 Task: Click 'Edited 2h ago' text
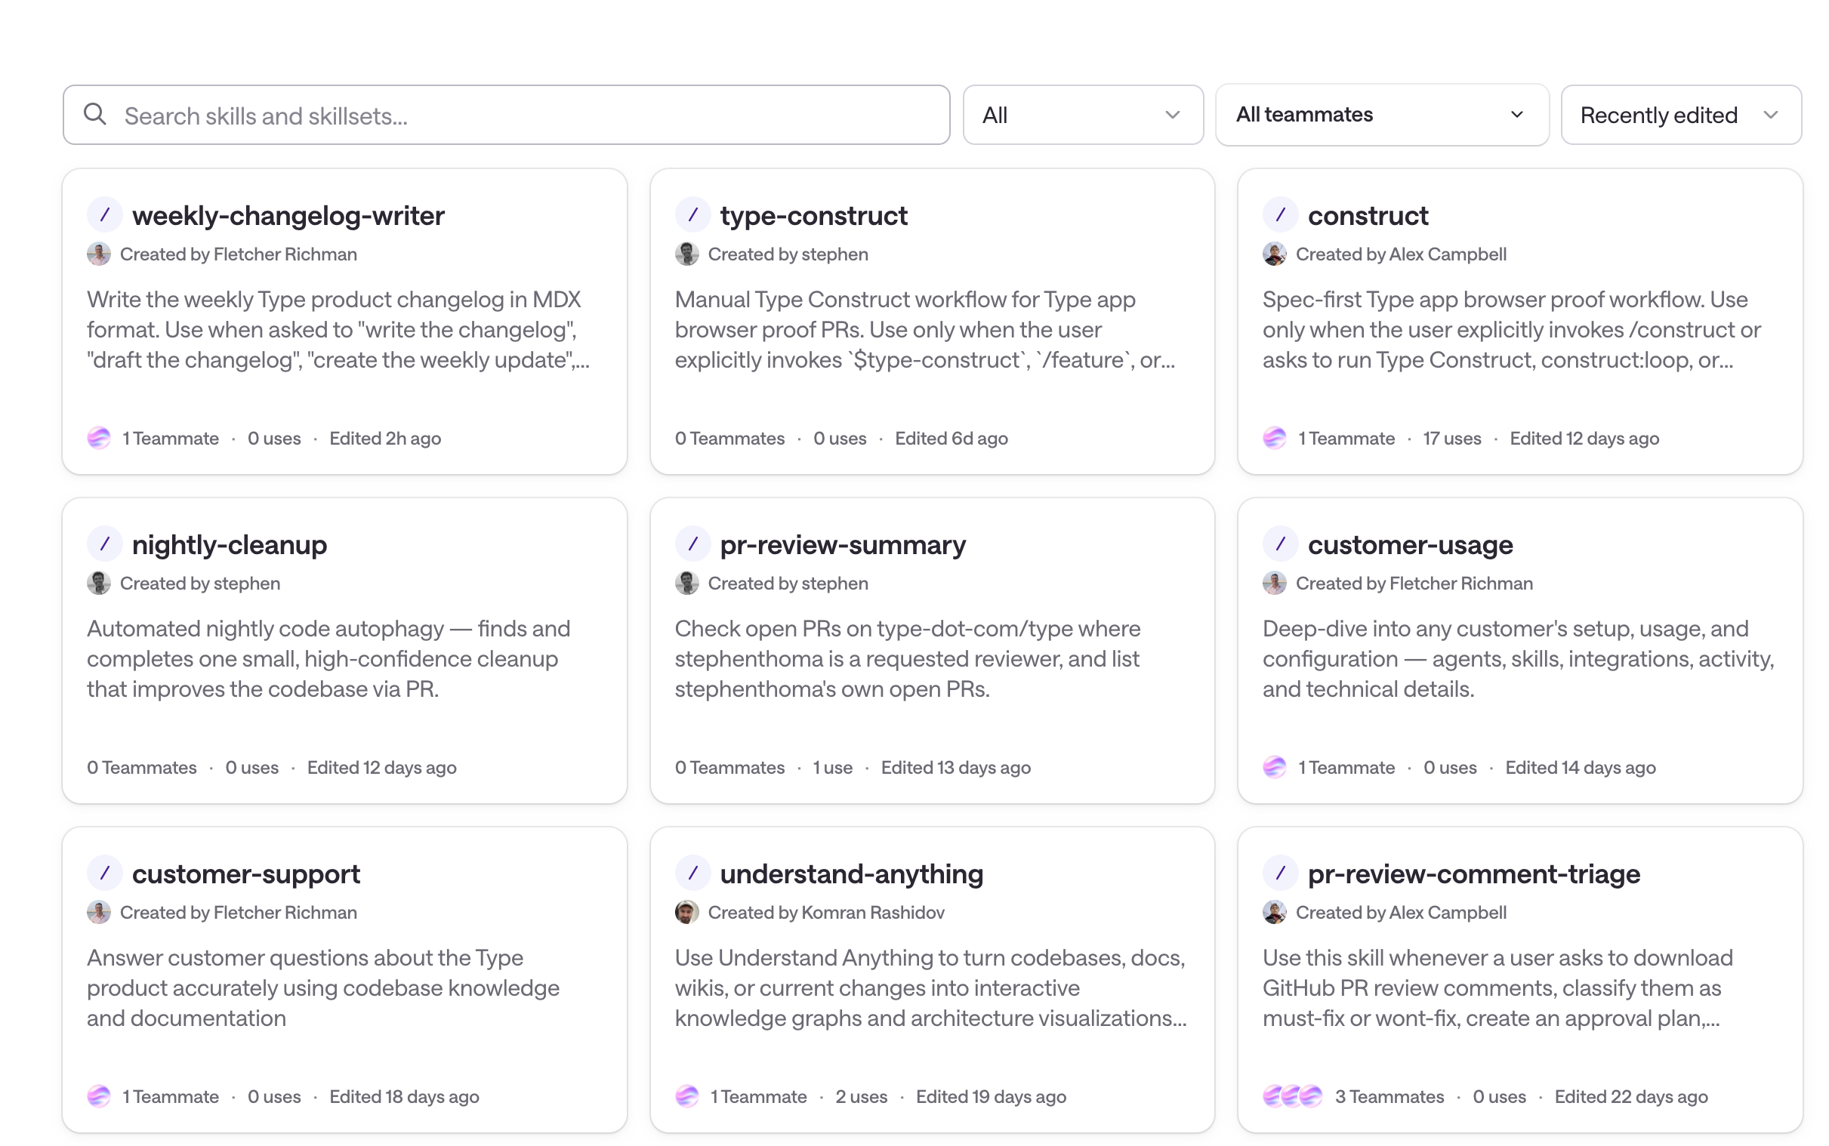tap(385, 438)
